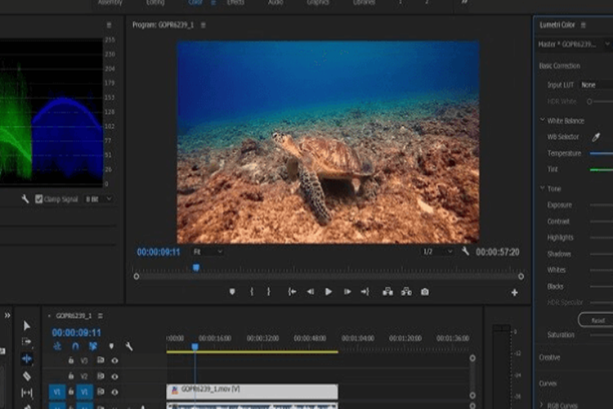Mark In point button
This screenshot has height=409, width=613.
(252, 292)
